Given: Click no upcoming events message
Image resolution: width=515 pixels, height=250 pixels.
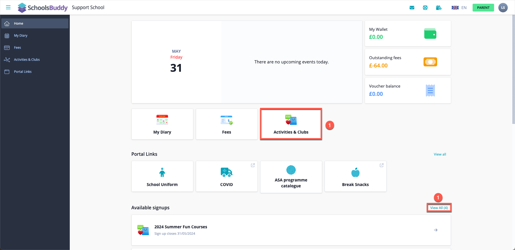Looking at the screenshot, I should (291, 62).
